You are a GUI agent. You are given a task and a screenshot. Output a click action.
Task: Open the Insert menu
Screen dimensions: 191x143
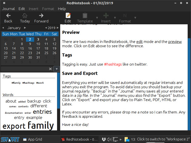pos(34,9)
